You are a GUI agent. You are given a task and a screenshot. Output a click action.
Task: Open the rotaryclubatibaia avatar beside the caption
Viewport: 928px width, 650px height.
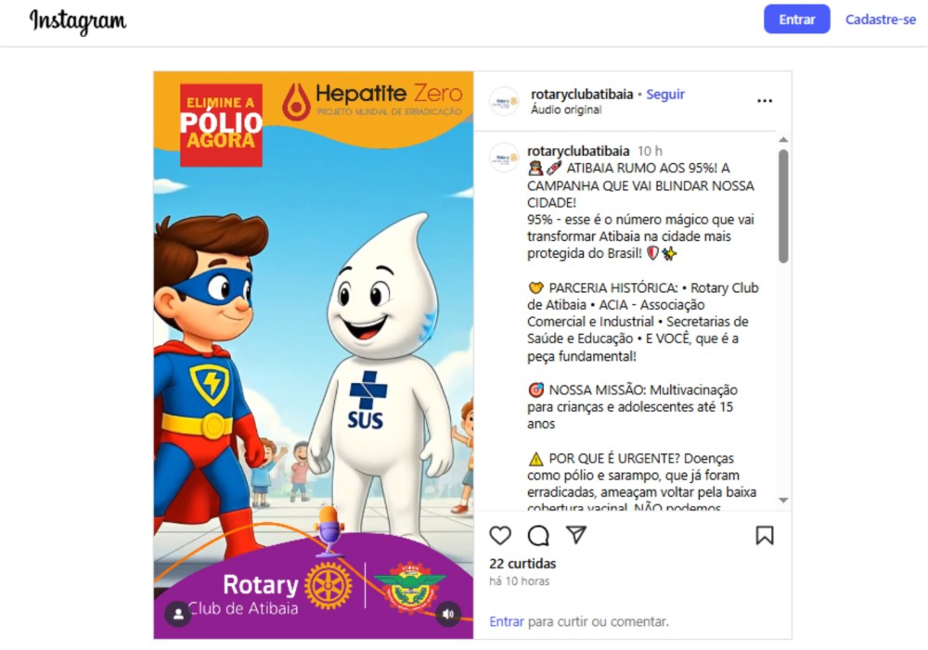pos(504,158)
